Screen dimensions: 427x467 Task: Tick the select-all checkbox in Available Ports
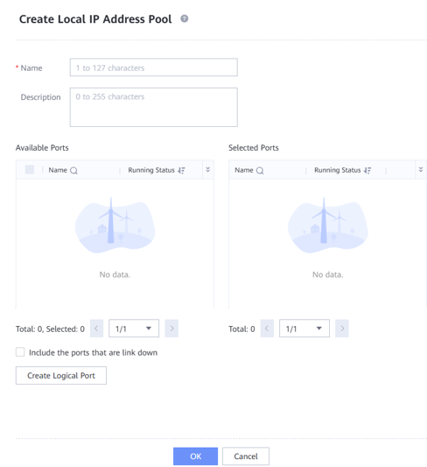coord(30,169)
